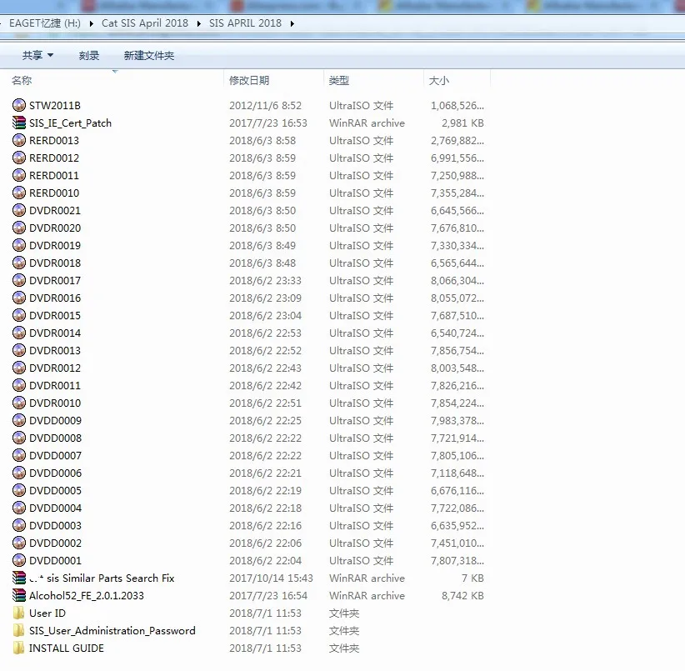
Task: Select the INSTALL GUIDE folder icon
Action: 19,648
